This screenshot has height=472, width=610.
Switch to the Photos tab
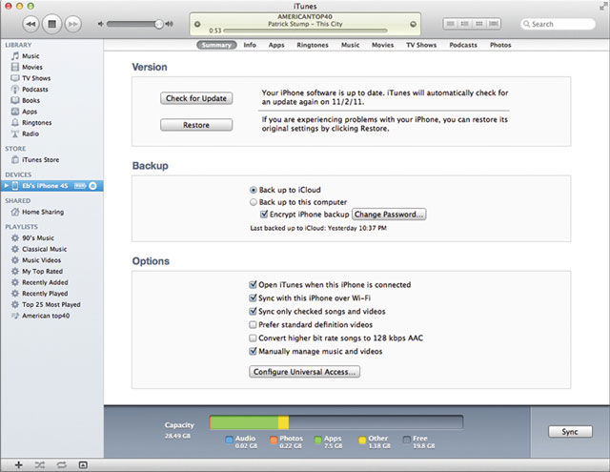[500, 45]
